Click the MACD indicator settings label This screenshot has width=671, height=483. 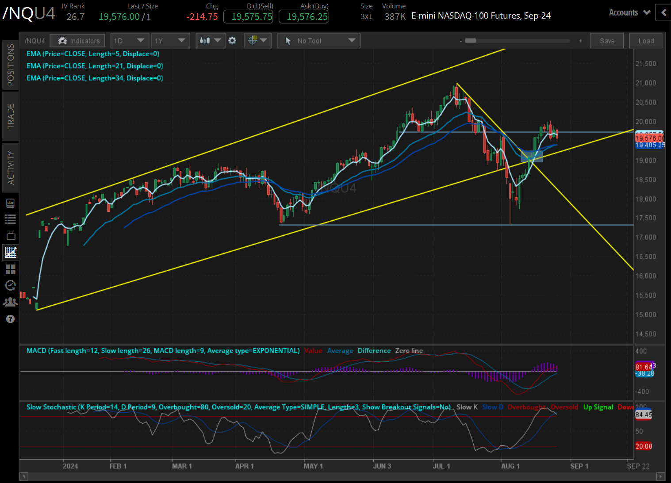[163, 351]
